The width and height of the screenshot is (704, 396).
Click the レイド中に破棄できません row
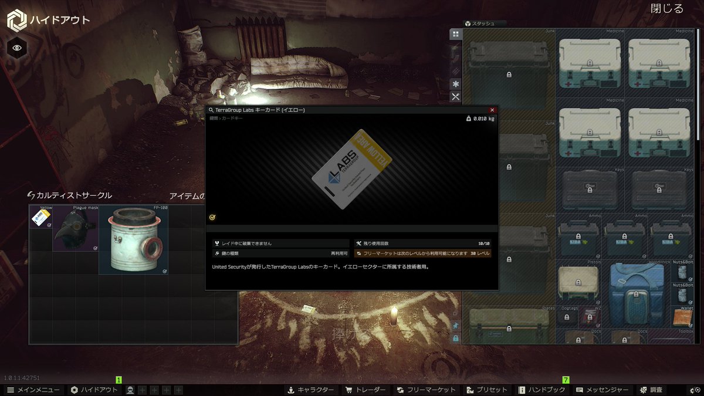(x=281, y=243)
